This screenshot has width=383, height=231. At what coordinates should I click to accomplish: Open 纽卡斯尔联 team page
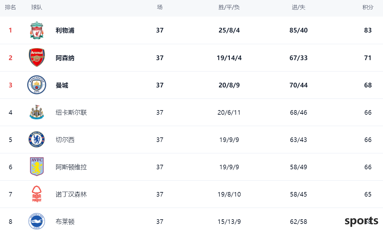click(71, 112)
